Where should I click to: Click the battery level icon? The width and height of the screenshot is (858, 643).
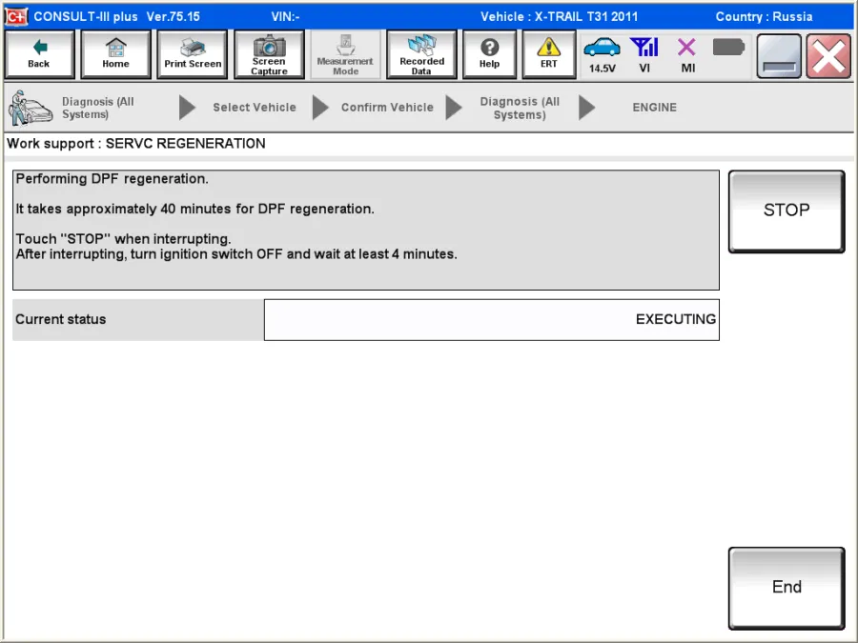coord(728,48)
